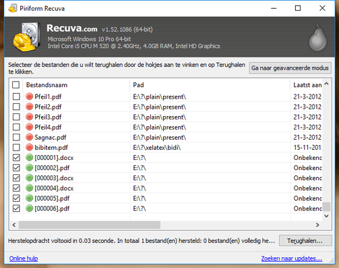339x268 pixels.
Task: Click the red status dot of Sagnac.pdf
Action: (x=29, y=137)
